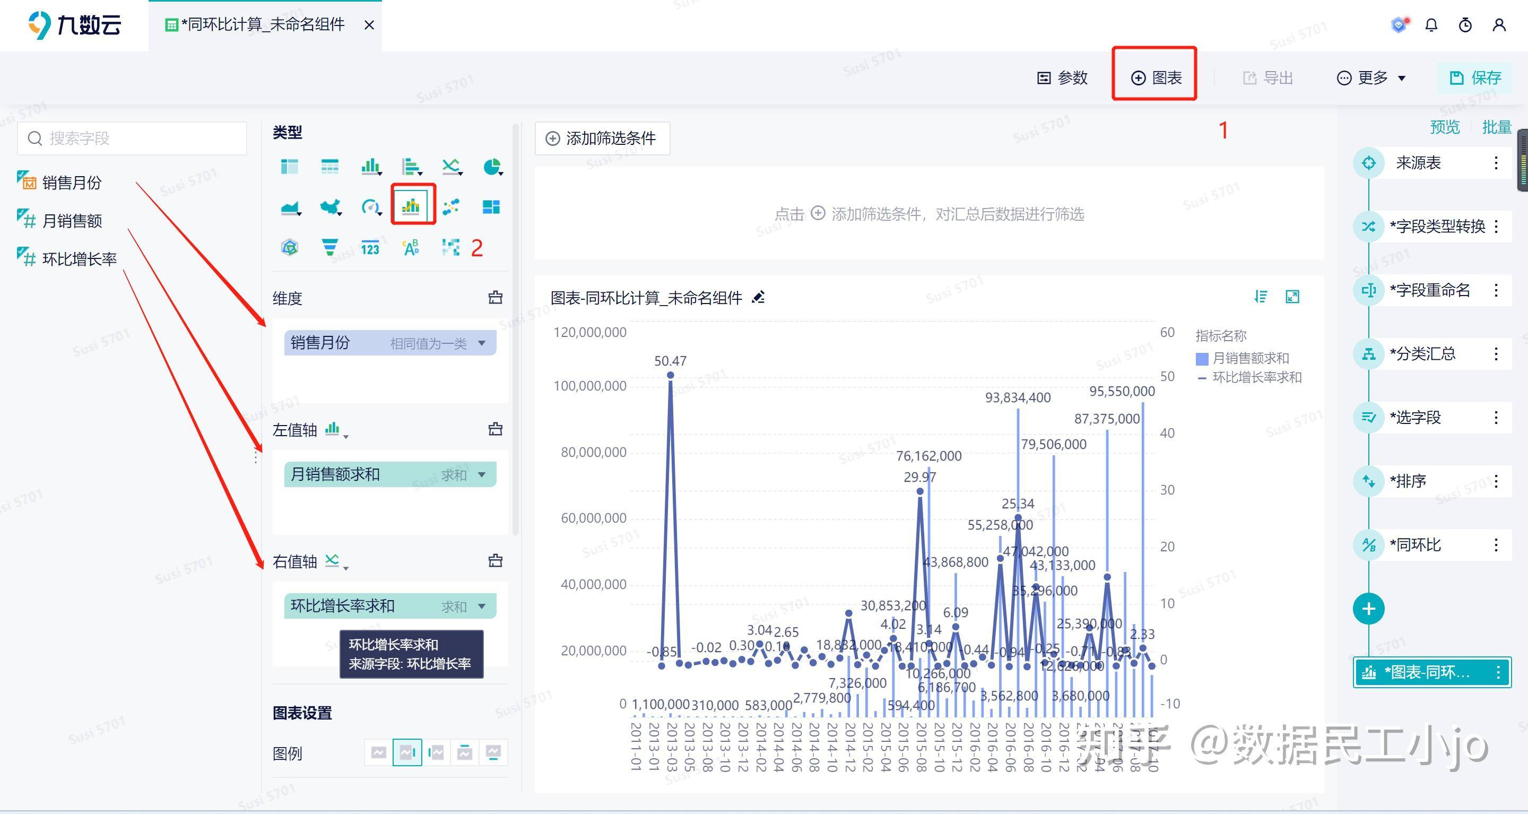This screenshot has width=1528, height=814.
Task: Click the 参数 parameters button
Action: click(1062, 77)
